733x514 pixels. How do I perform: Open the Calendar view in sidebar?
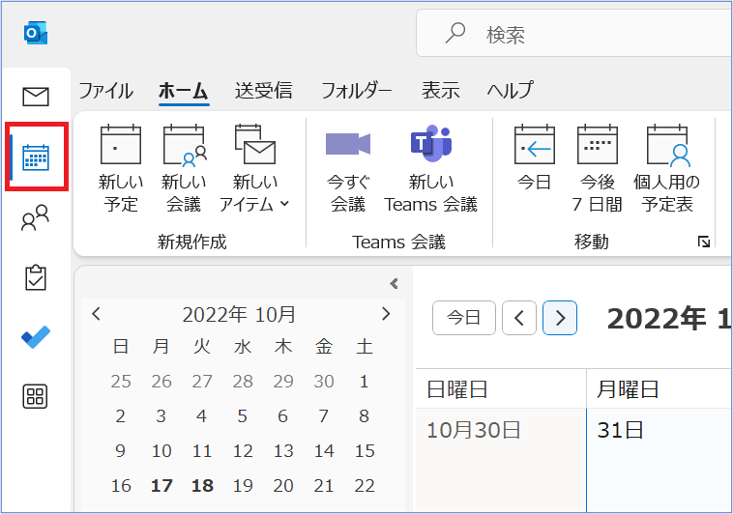pyautogui.click(x=36, y=157)
